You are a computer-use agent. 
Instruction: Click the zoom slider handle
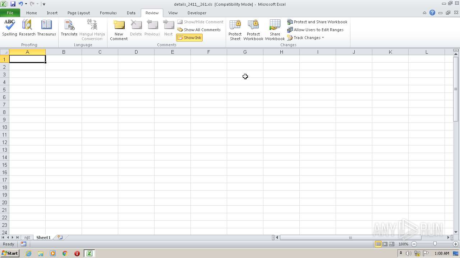pos(435,244)
